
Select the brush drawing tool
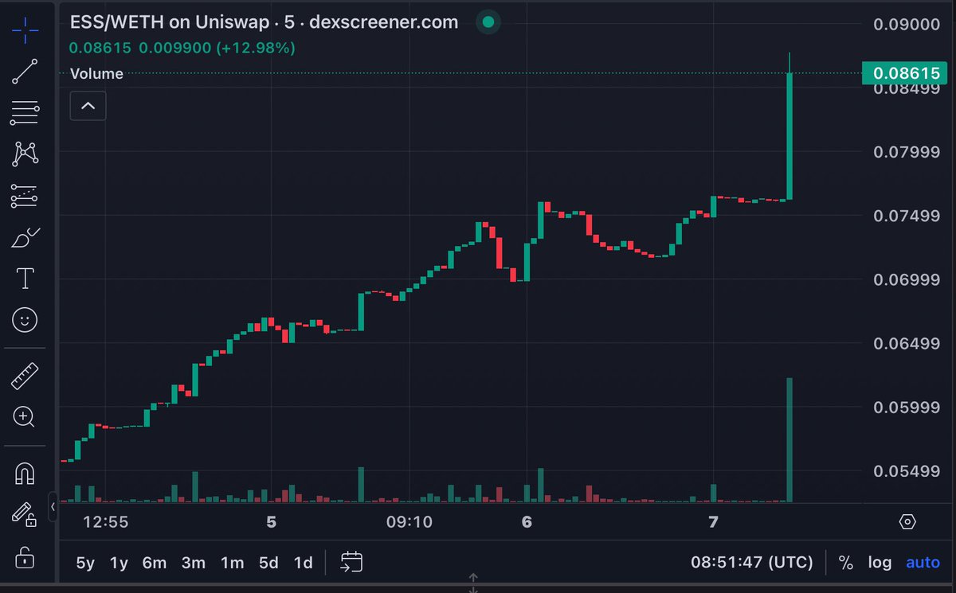coord(25,237)
